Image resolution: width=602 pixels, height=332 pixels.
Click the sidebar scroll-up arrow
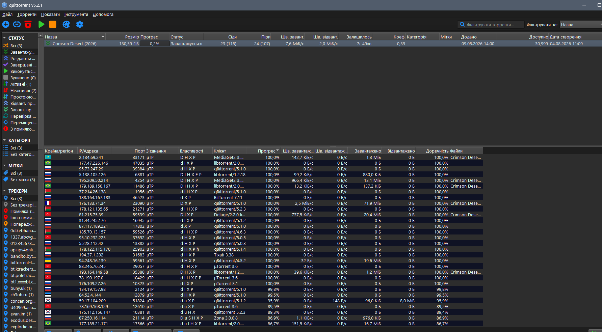41,35
